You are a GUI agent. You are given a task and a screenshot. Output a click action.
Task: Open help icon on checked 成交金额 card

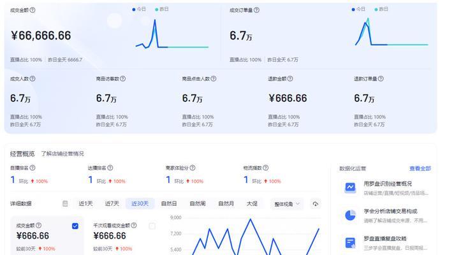coord(38,225)
